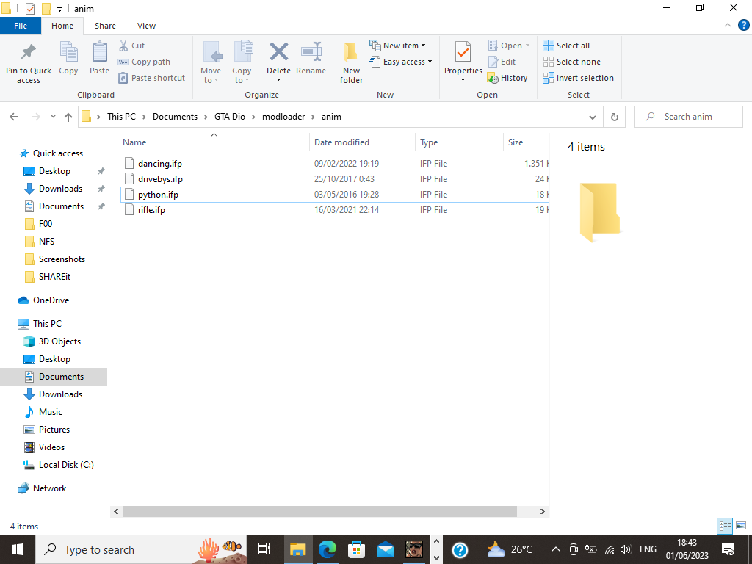This screenshot has height=564, width=752.
Task: Open recent locations dropdown
Action: 53,117
